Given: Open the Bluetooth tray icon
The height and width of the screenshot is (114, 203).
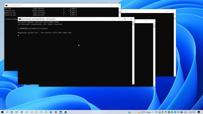Looking at the screenshot, I should click(x=175, y=112).
